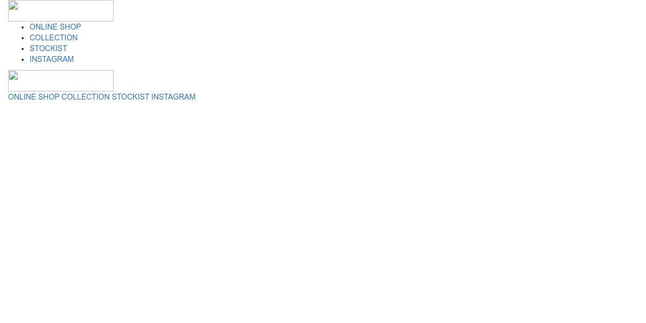The height and width of the screenshot is (323, 646).
Task: Open the second logo placeholder above the inline links
Action: pyautogui.click(x=61, y=81)
